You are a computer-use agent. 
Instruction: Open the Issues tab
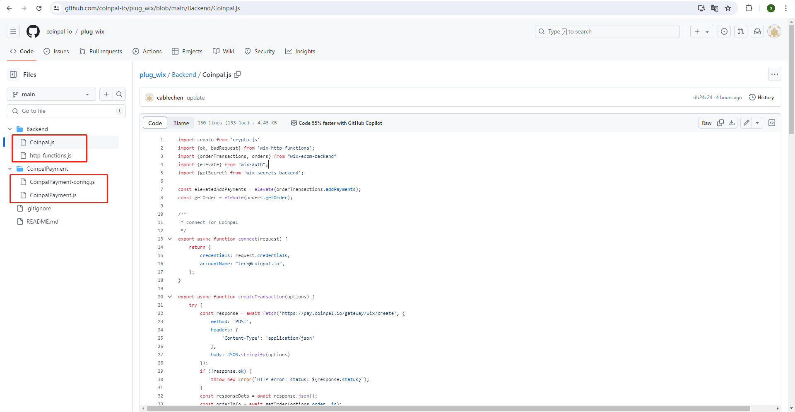coord(56,51)
